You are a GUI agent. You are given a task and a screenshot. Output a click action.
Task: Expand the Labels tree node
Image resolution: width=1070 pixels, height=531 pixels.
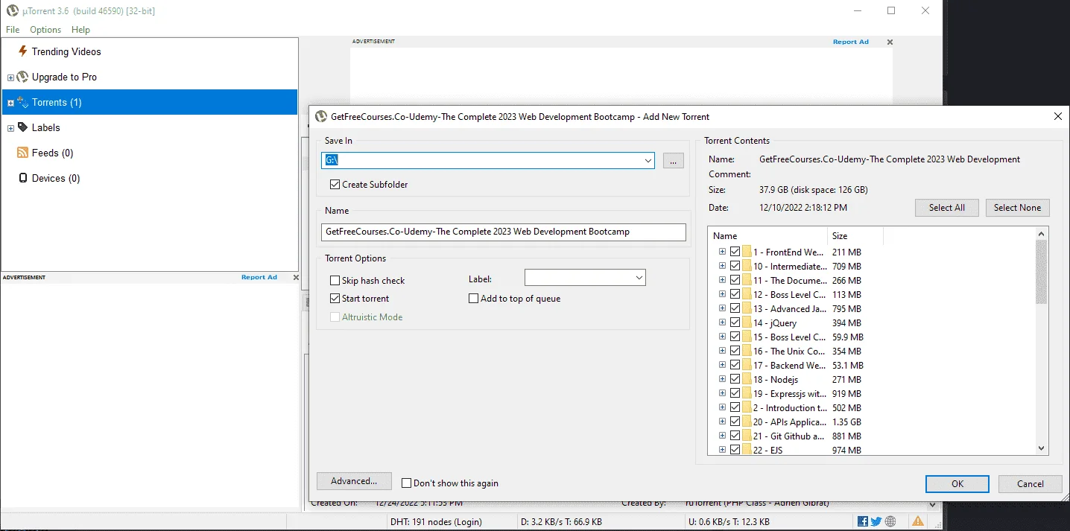coord(10,128)
